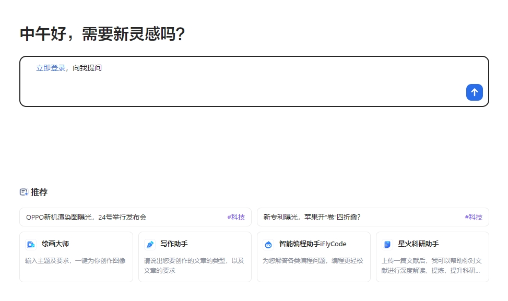Open the 立即登录 login link

pyautogui.click(x=50, y=68)
